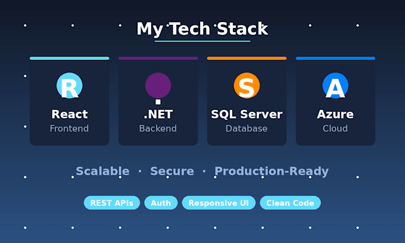The image size is (405, 243).
Task: Select the Responsive UI tag pill
Action: pyautogui.click(x=219, y=203)
